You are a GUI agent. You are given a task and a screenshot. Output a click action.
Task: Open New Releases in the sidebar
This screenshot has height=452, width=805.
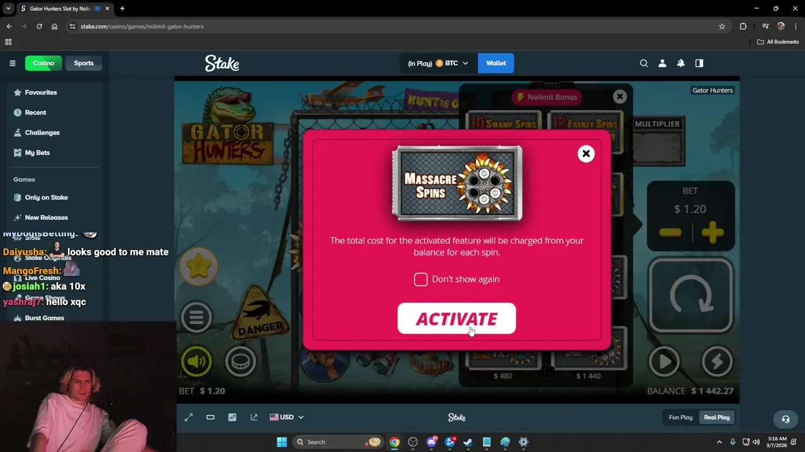(47, 217)
